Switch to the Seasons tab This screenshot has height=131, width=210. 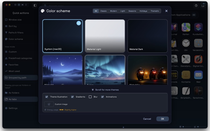[132, 11]
